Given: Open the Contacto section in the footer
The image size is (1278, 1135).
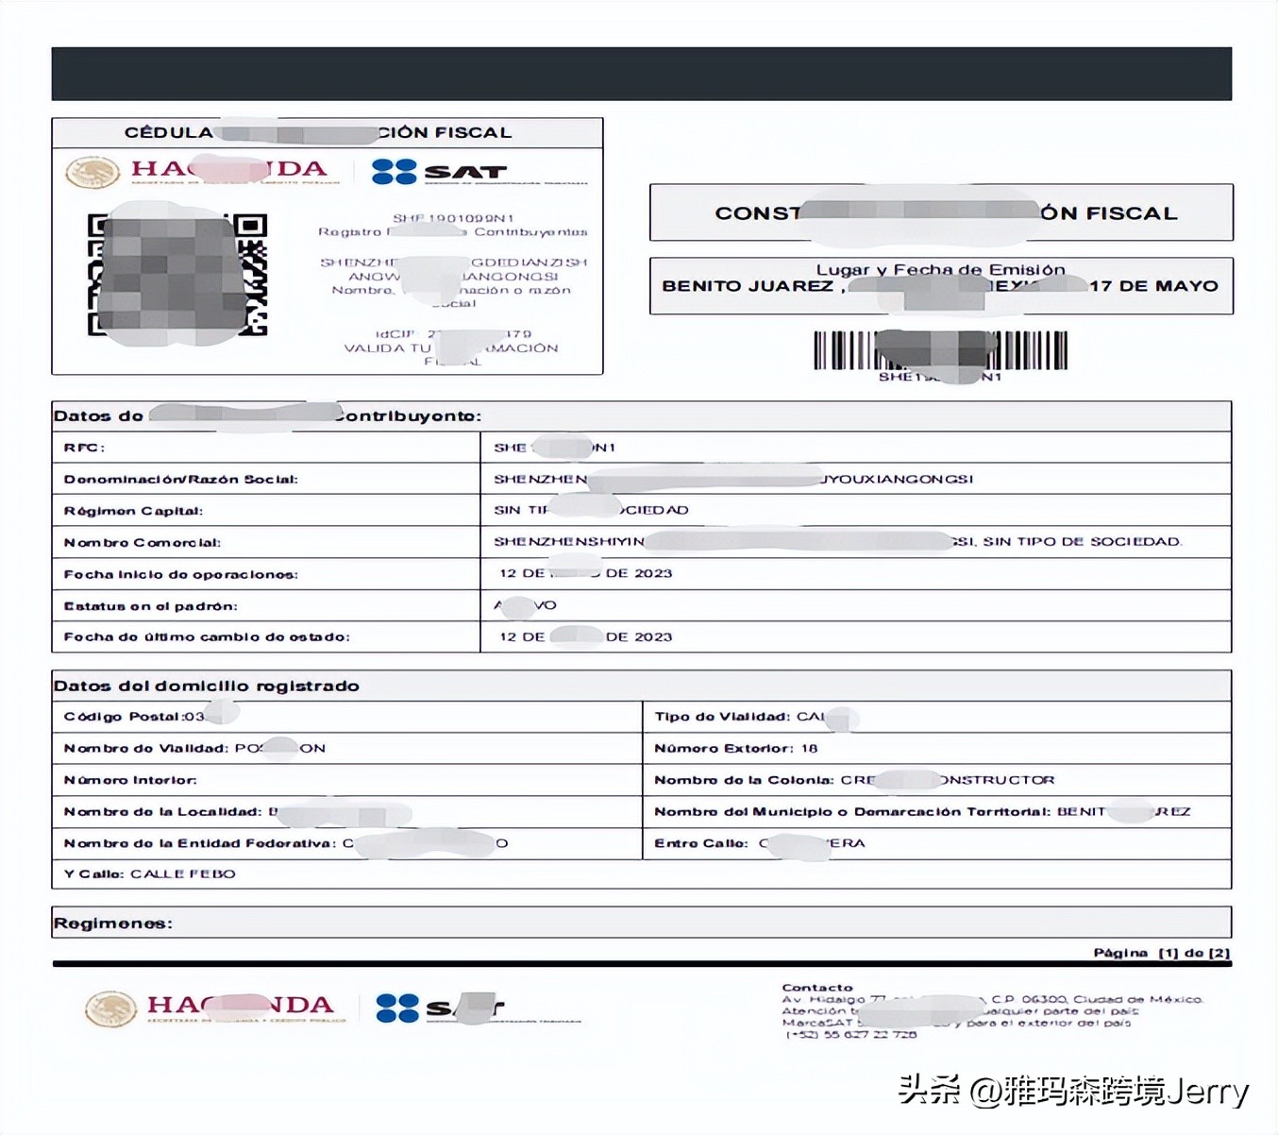Looking at the screenshot, I should 817,986.
